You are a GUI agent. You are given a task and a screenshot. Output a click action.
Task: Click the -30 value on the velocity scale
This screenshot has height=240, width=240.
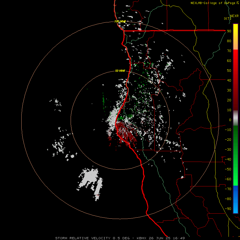228,150
